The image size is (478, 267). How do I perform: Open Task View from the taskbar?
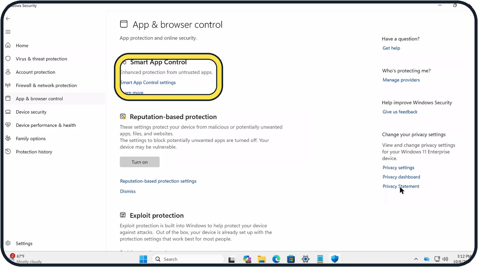pos(232,259)
